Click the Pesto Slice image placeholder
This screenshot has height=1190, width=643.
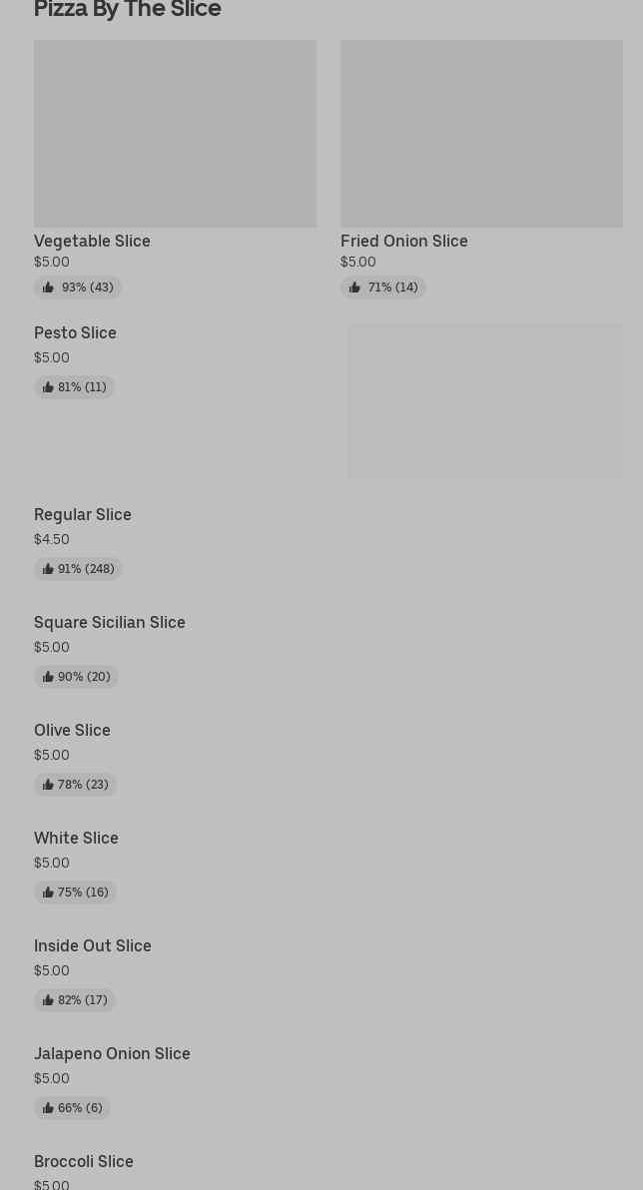coord(485,401)
